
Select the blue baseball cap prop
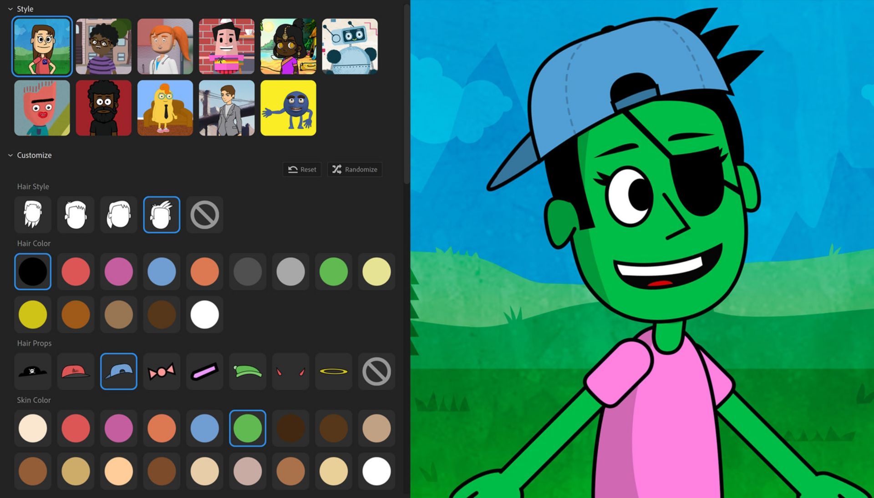(117, 371)
